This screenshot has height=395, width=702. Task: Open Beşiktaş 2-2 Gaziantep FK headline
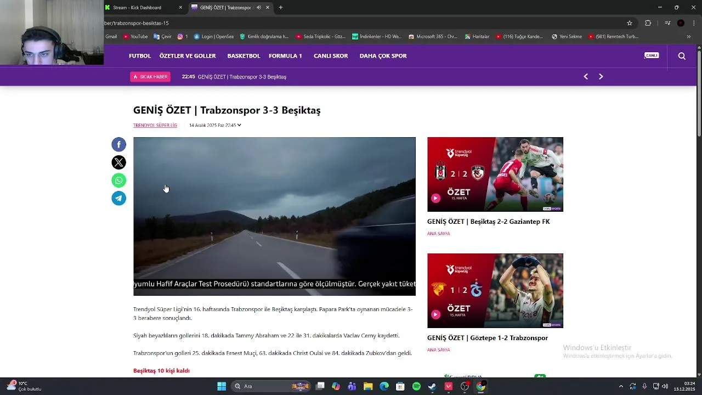pyautogui.click(x=488, y=222)
